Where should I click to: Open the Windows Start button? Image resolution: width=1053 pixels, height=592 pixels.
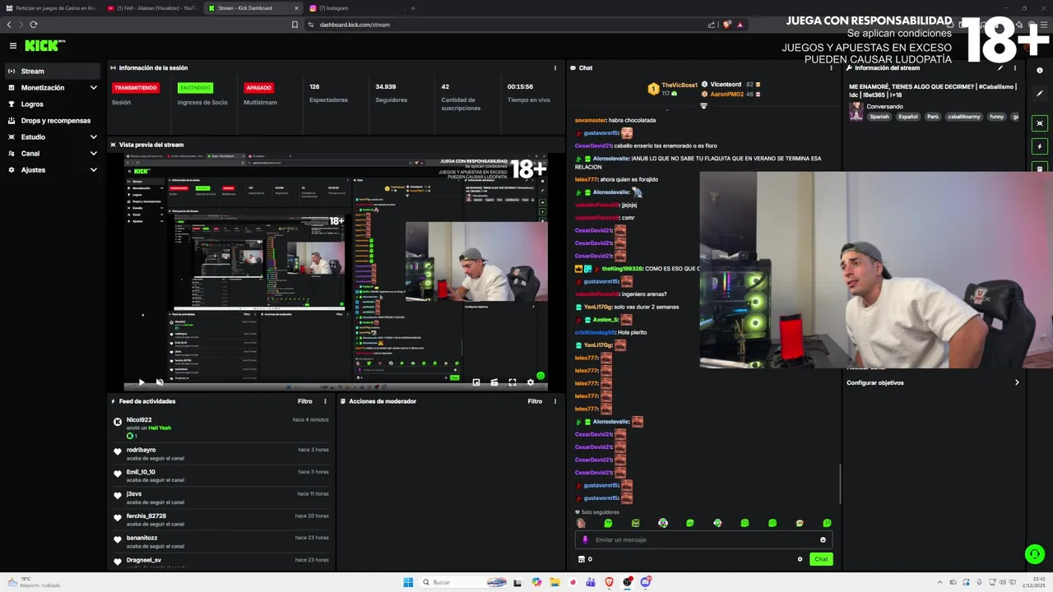coord(408,582)
